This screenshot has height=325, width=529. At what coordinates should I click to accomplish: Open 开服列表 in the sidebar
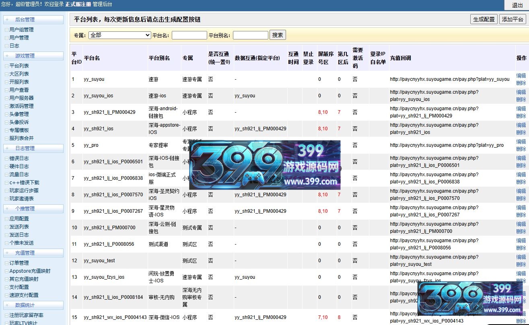(19, 82)
